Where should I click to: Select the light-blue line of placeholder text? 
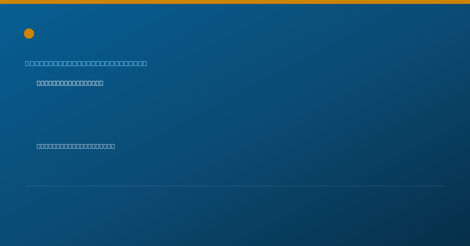coord(86,63)
